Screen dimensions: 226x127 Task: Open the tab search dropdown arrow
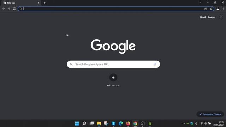coord(200,2)
